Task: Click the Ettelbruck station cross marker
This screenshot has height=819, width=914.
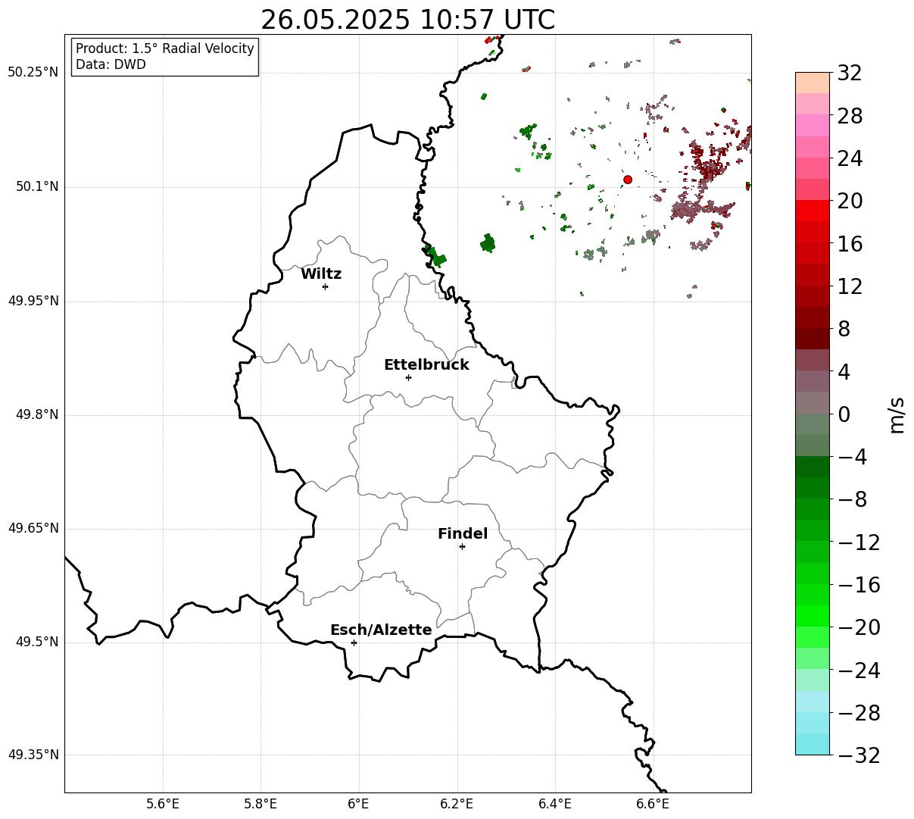Action: [x=408, y=377]
